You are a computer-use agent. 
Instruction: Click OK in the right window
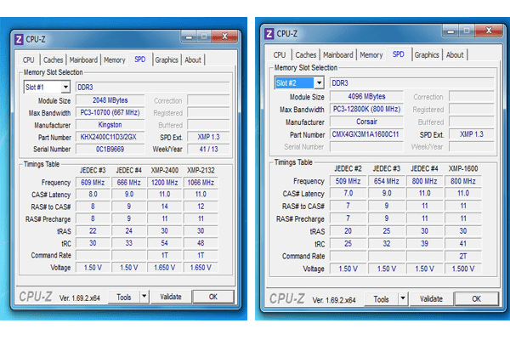point(476,298)
